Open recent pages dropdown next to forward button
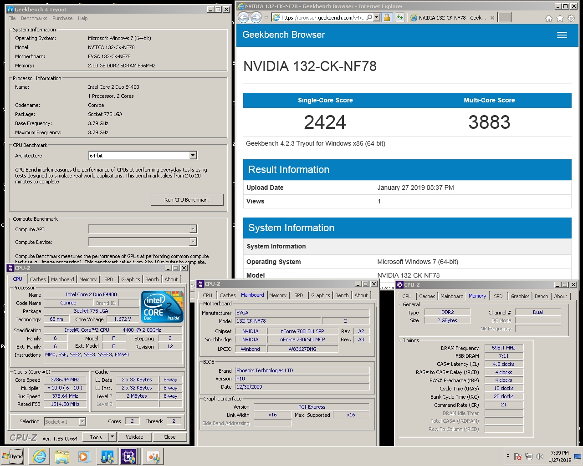This screenshot has width=583, height=466. click(266, 18)
